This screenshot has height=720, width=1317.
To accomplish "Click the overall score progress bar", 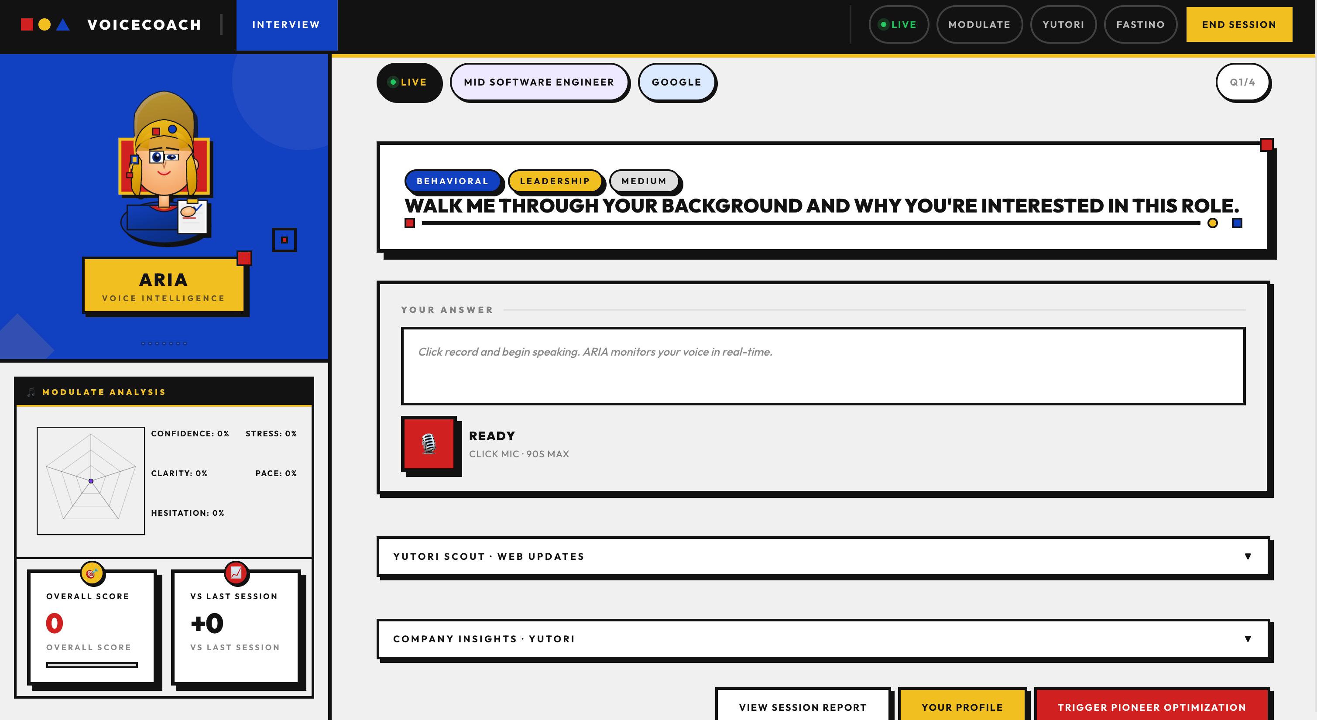I will (92, 665).
